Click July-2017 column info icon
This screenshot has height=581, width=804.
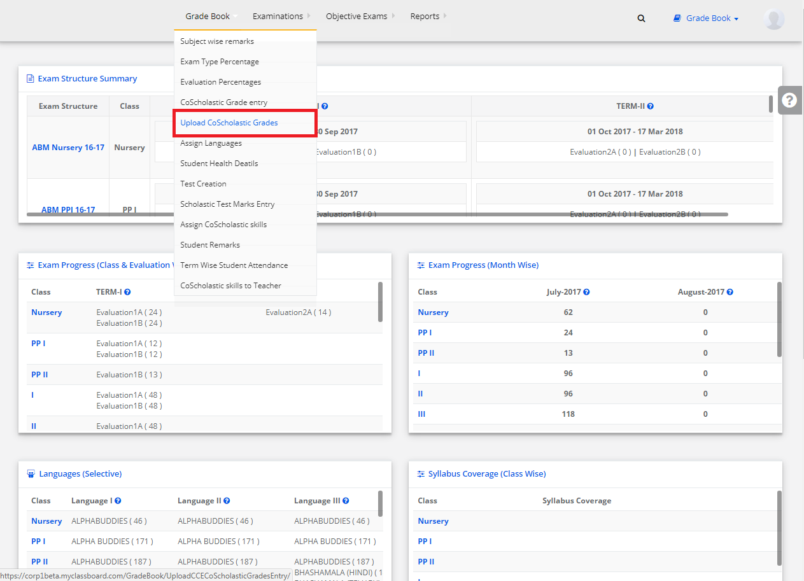[586, 292]
